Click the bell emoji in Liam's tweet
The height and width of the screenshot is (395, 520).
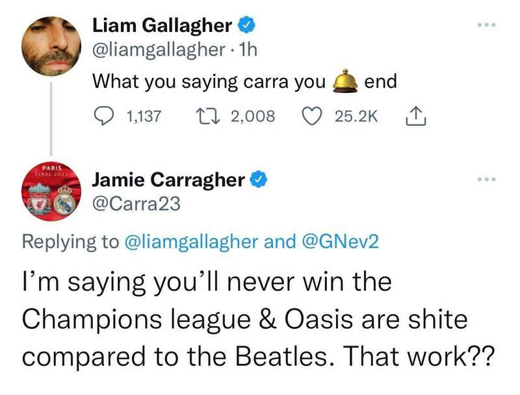click(344, 83)
